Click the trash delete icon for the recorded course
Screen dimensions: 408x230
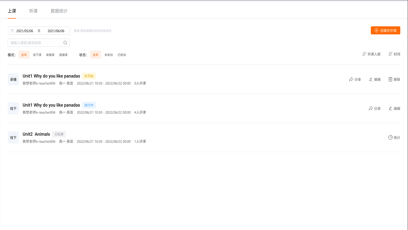tap(390, 79)
